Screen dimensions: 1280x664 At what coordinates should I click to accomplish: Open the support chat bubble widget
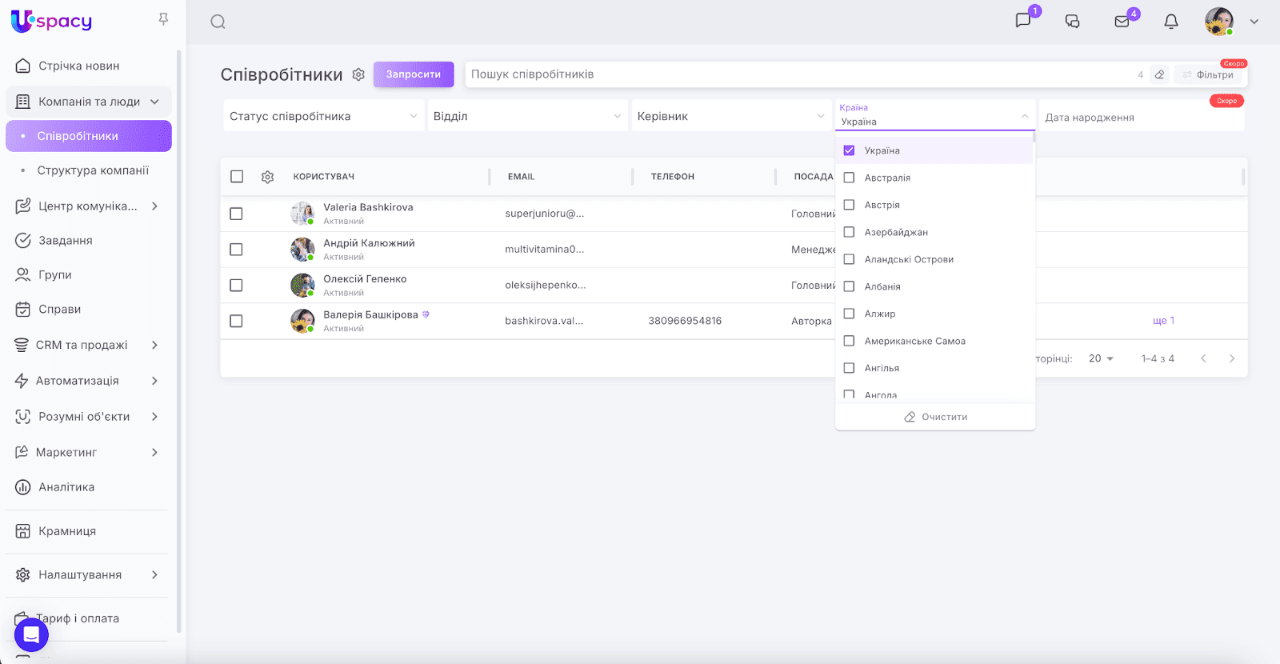pyautogui.click(x=31, y=635)
